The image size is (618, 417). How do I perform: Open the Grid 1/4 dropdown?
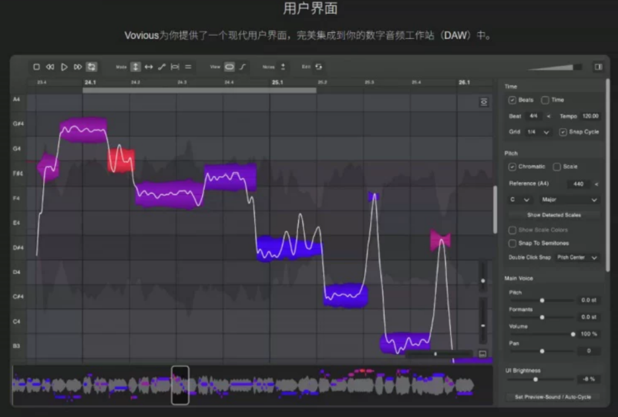click(538, 132)
